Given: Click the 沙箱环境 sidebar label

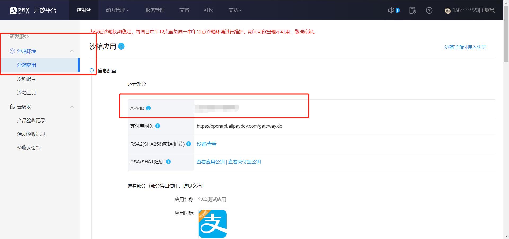Looking at the screenshot, I should point(27,51).
